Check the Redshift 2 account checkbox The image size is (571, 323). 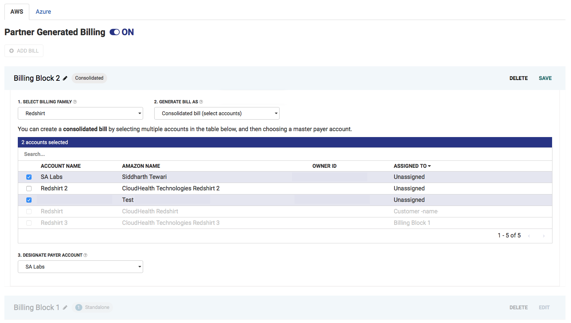pyautogui.click(x=29, y=188)
